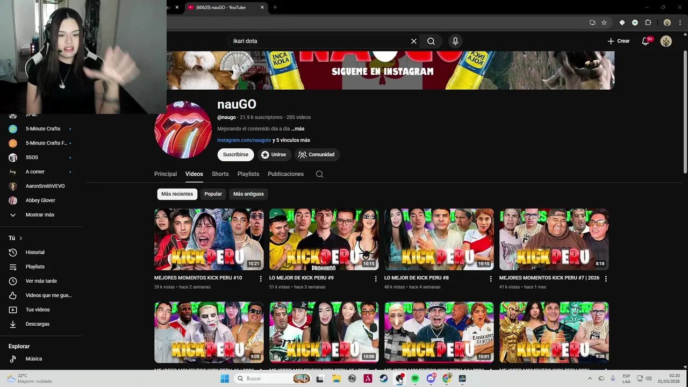
Task: Click the Chrome profile avatar in toolbar
Action: coord(667,23)
